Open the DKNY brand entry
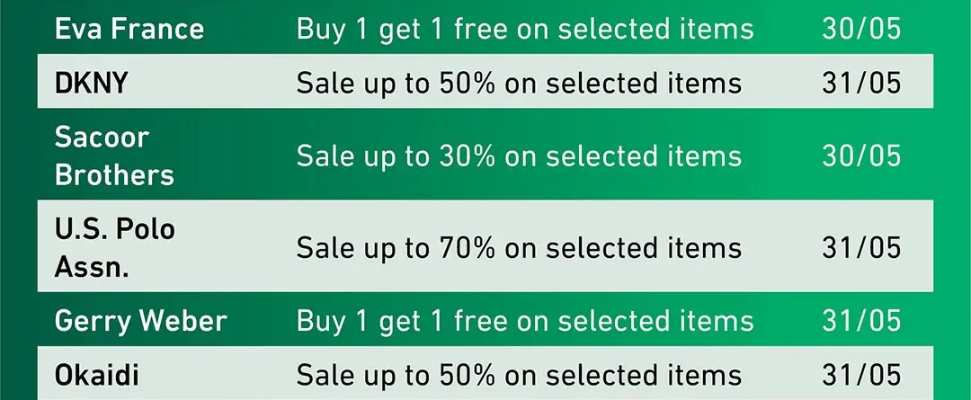Screen dimensions: 971x400 point(92,83)
